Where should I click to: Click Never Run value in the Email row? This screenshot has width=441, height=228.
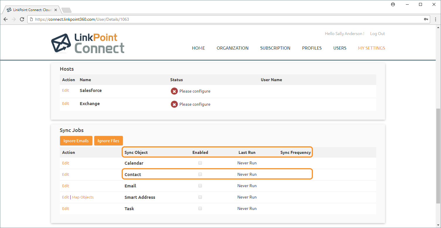[x=247, y=186]
